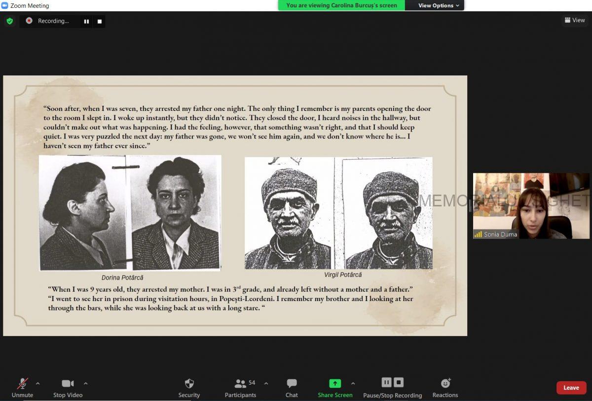Click the red Leave button
The image size is (592, 401).
pyautogui.click(x=571, y=388)
